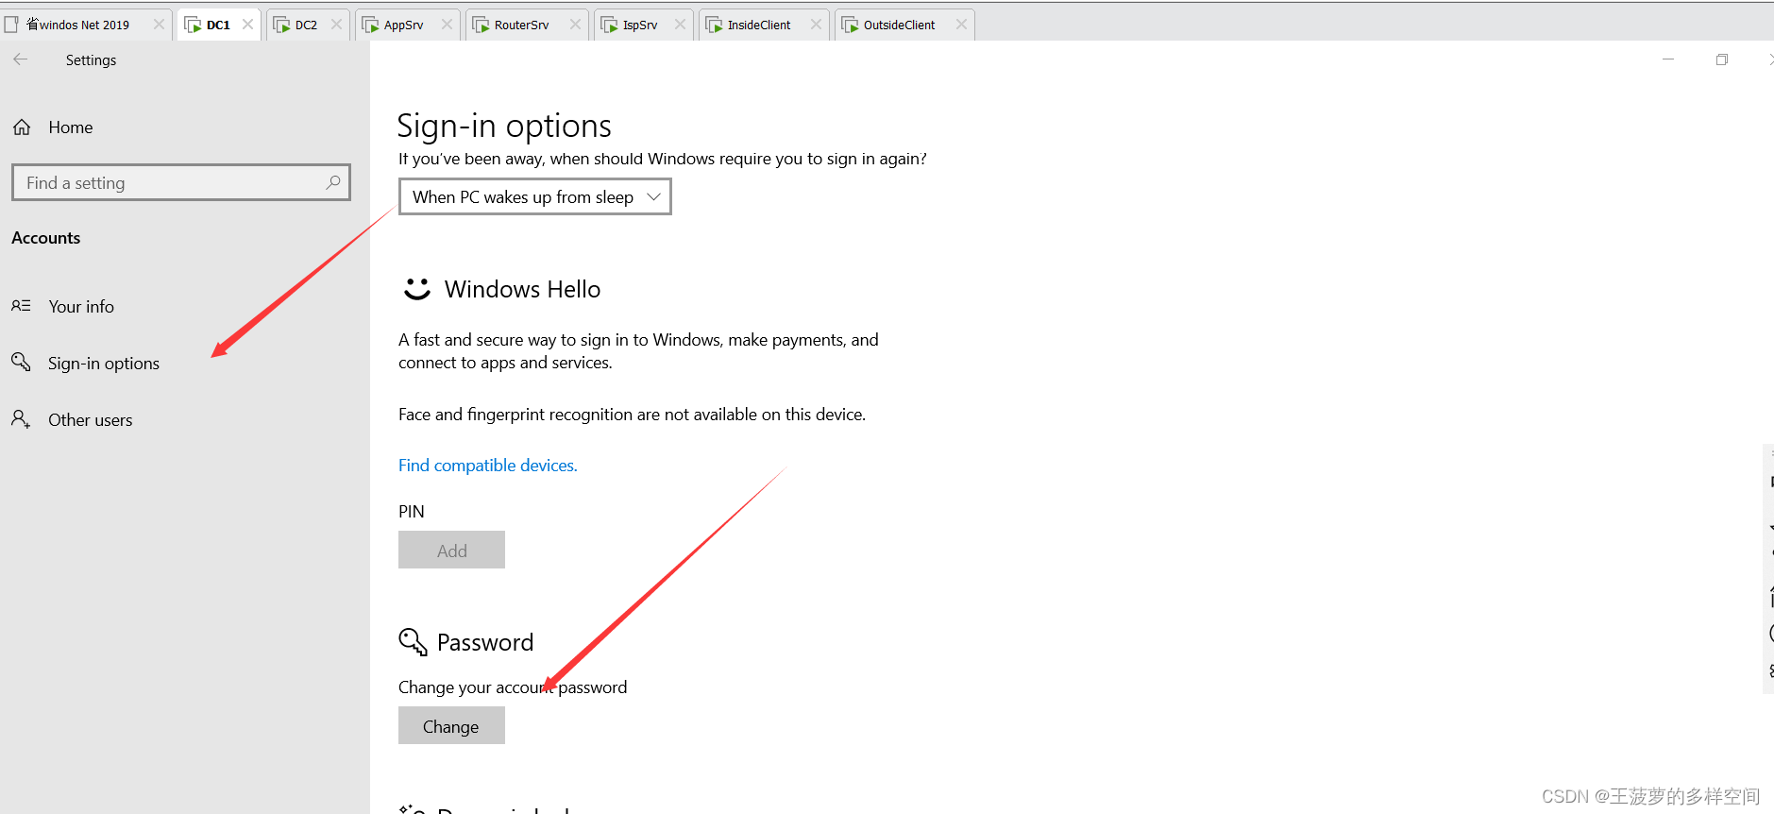Switch to the DC1 VM tab

[x=219, y=25]
